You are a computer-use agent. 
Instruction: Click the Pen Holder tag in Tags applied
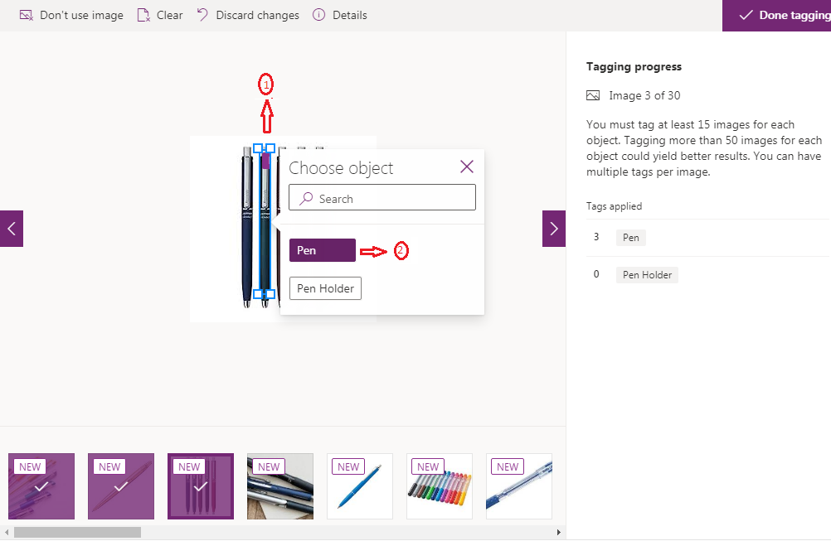(647, 275)
